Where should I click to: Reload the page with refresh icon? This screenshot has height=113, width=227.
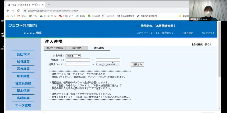18,11
